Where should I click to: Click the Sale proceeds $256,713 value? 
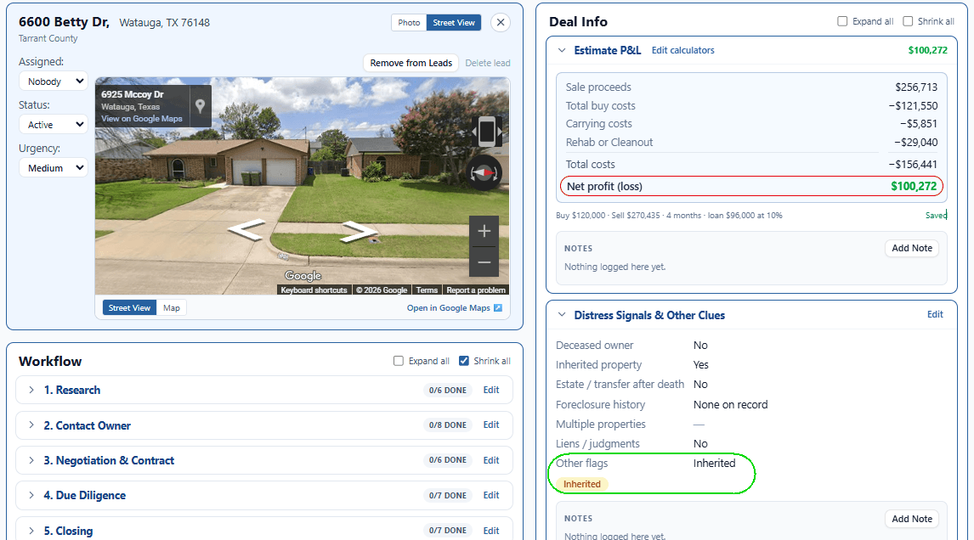[x=916, y=87]
